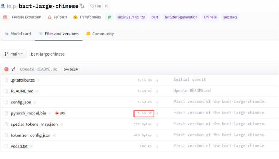
Task: Open the README.md file
Action: pyautogui.click(x=22, y=91)
